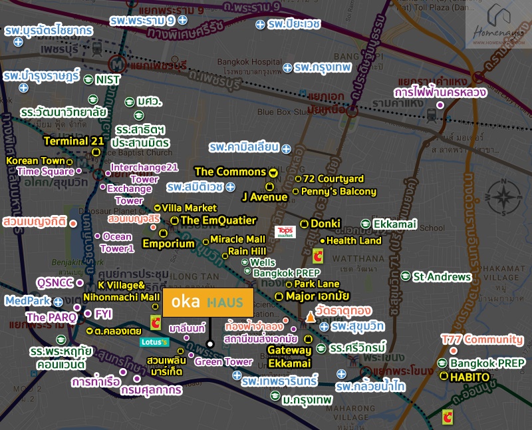Click the FYI label
This screenshot has width=532, height=430.
click(x=104, y=314)
